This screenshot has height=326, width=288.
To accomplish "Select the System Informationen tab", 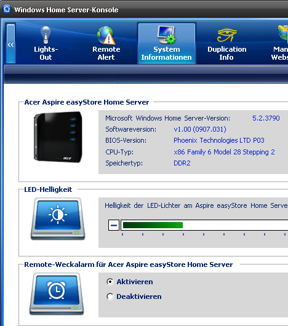I will 166,43.
